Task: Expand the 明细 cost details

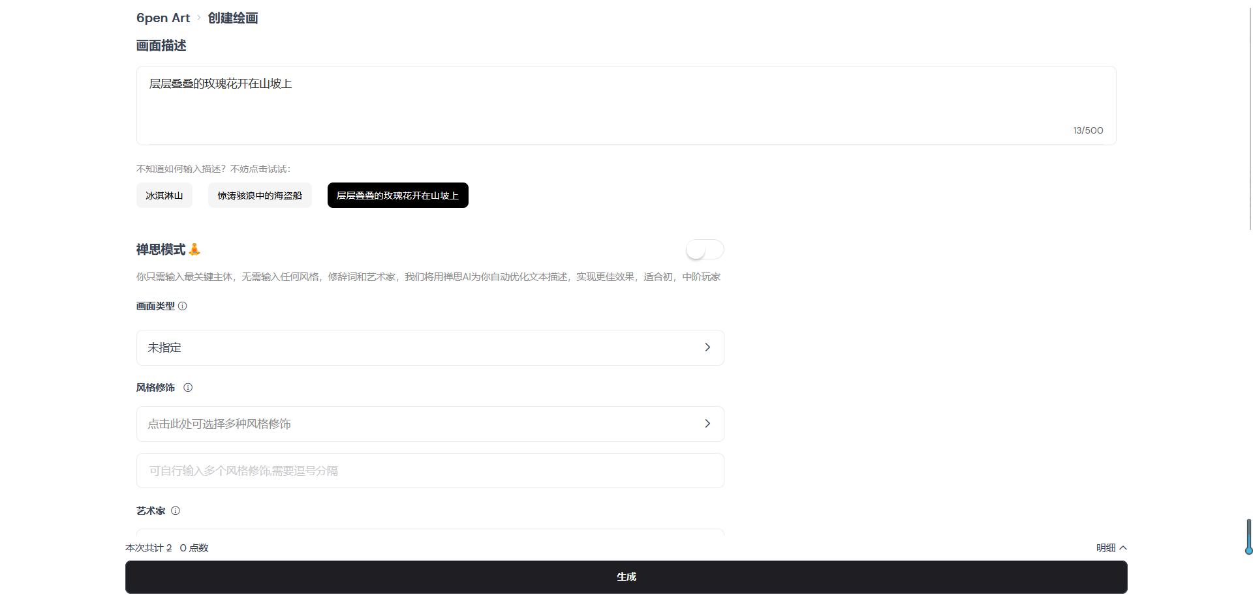Action: click(x=1111, y=548)
